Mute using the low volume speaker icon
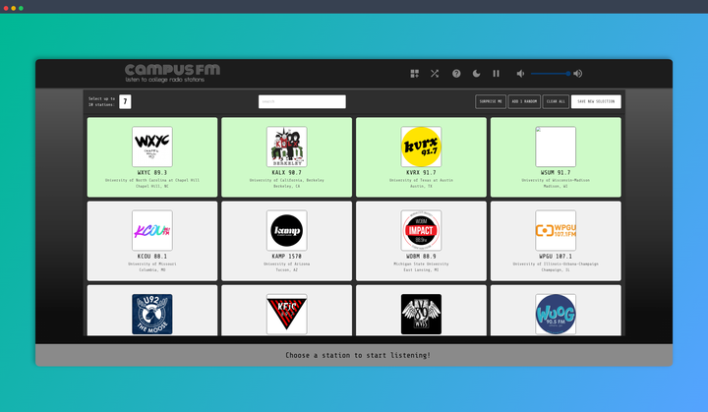The height and width of the screenshot is (412, 708). [519, 74]
